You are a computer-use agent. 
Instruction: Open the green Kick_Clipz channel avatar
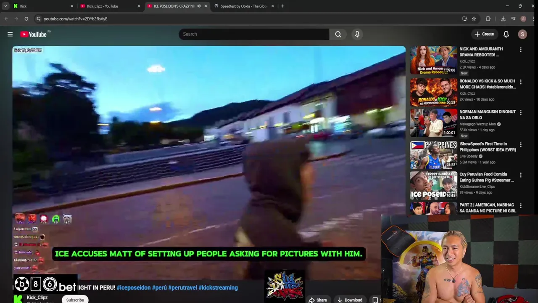pos(18,299)
